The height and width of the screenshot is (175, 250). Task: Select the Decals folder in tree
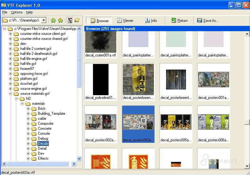point(43,143)
